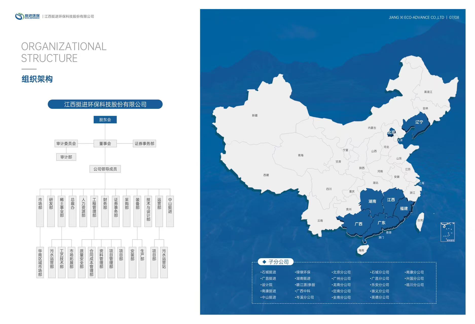Click the 稀土事业部 department box
475x324 pixels.
coord(62,211)
